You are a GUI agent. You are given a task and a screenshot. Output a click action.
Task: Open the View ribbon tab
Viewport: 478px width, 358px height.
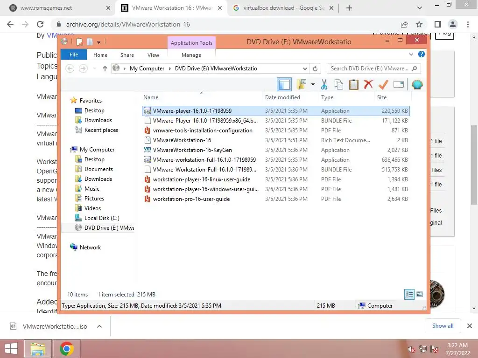tap(153, 55)
